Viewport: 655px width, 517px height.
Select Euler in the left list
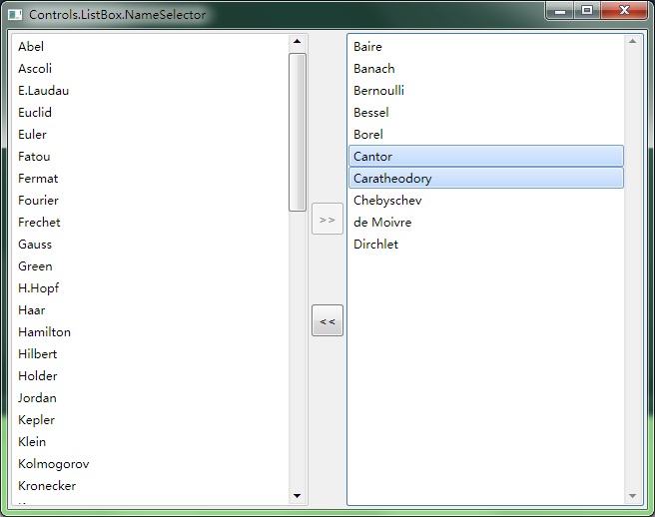point(32,135)
